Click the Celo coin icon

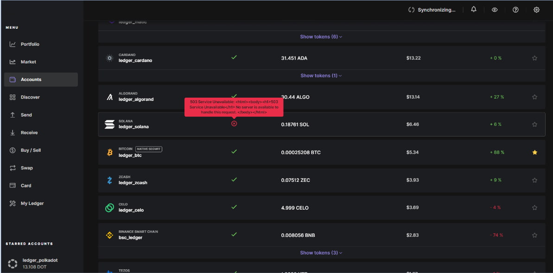110,208
